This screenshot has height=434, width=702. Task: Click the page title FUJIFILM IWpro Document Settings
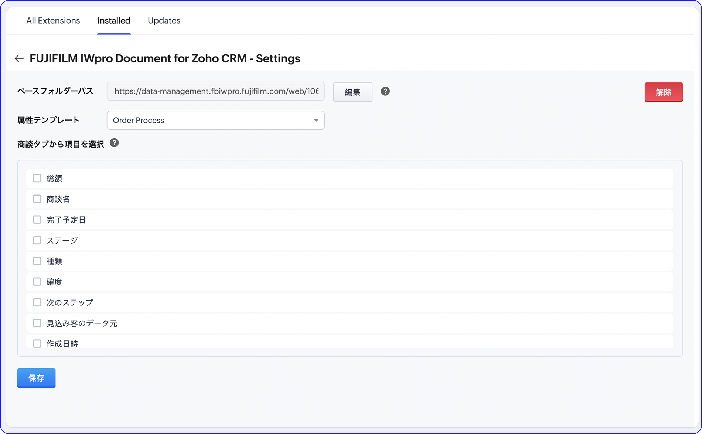tap(165, 58)
